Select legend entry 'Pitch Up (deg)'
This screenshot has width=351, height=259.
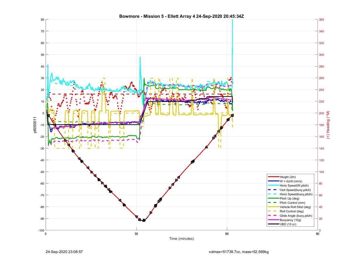[x=290, y=198]
